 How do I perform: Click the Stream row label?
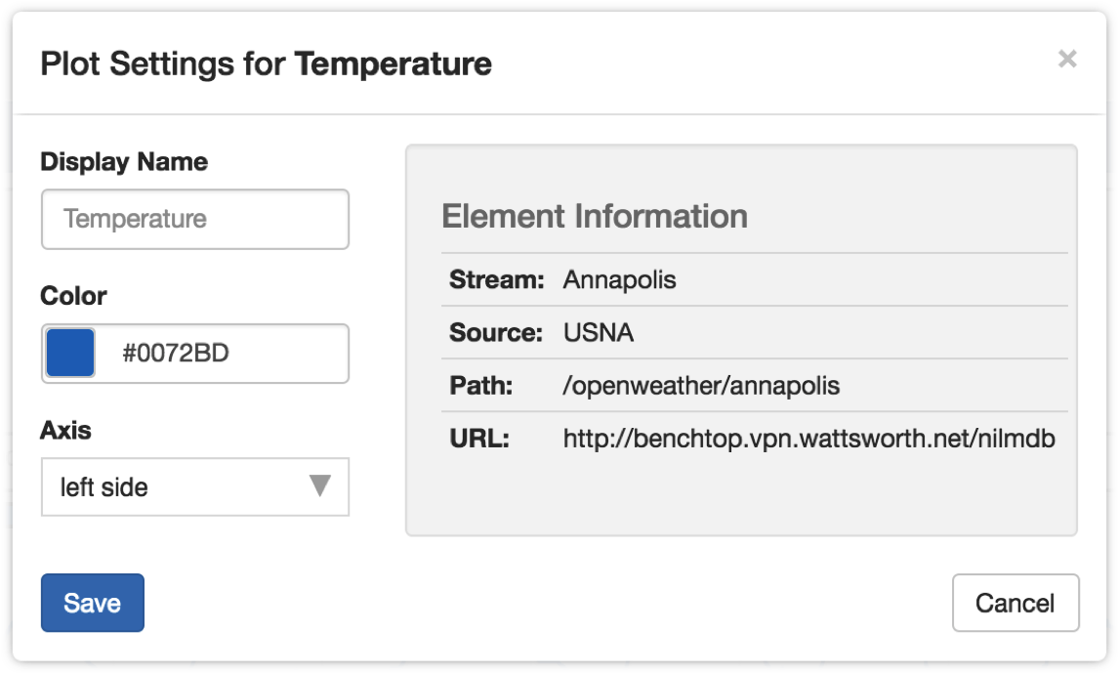coord(497,279)
